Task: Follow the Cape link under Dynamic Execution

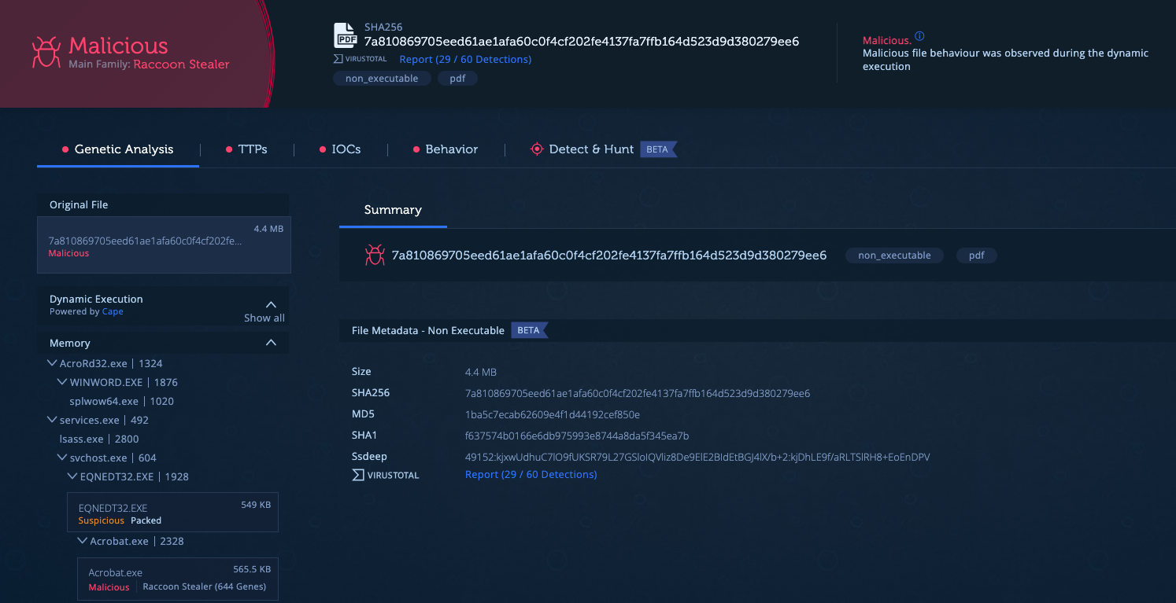Action: point(113,311)
